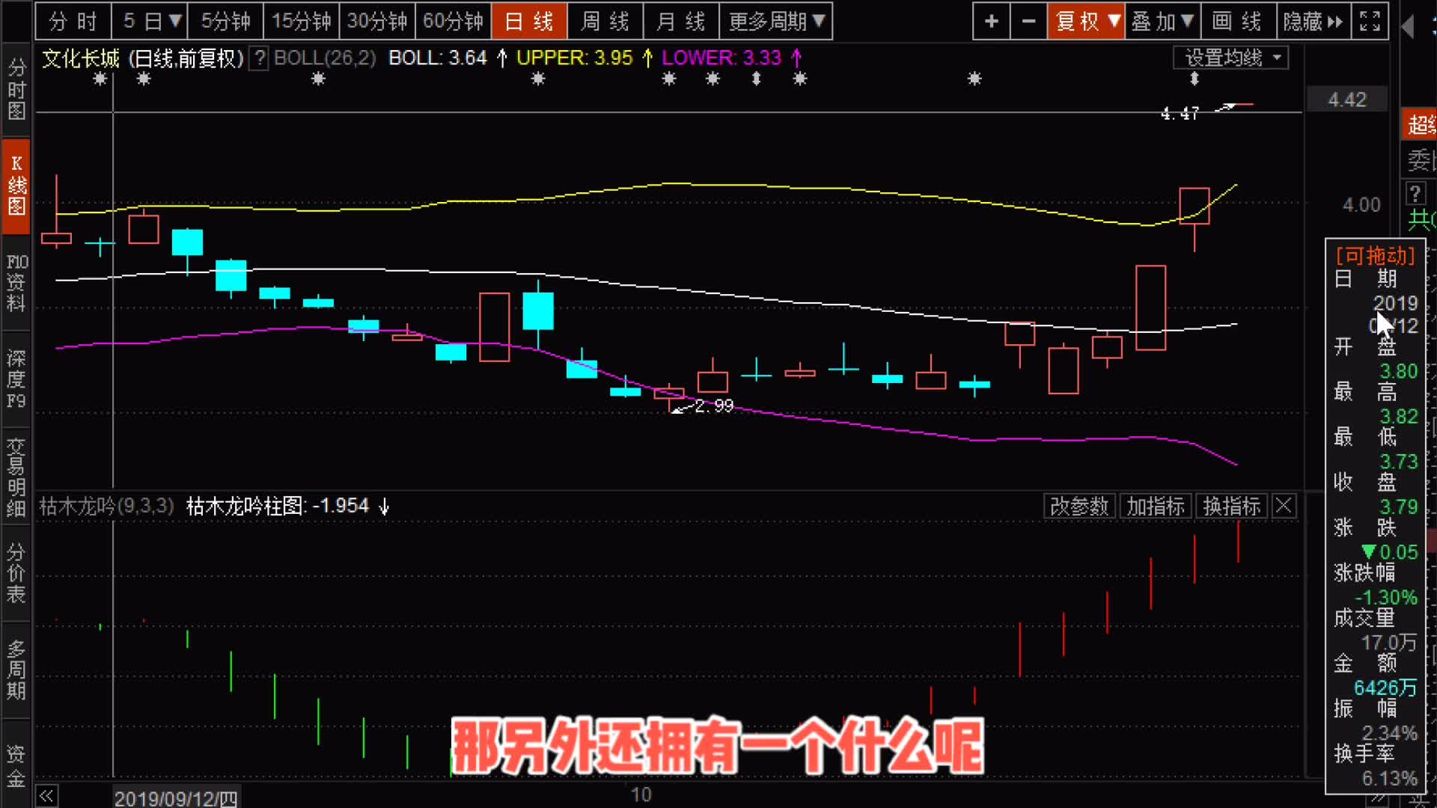Open the 叠加 overlay dropdown
The image size is (1437, 808).
coord(1163,21)
